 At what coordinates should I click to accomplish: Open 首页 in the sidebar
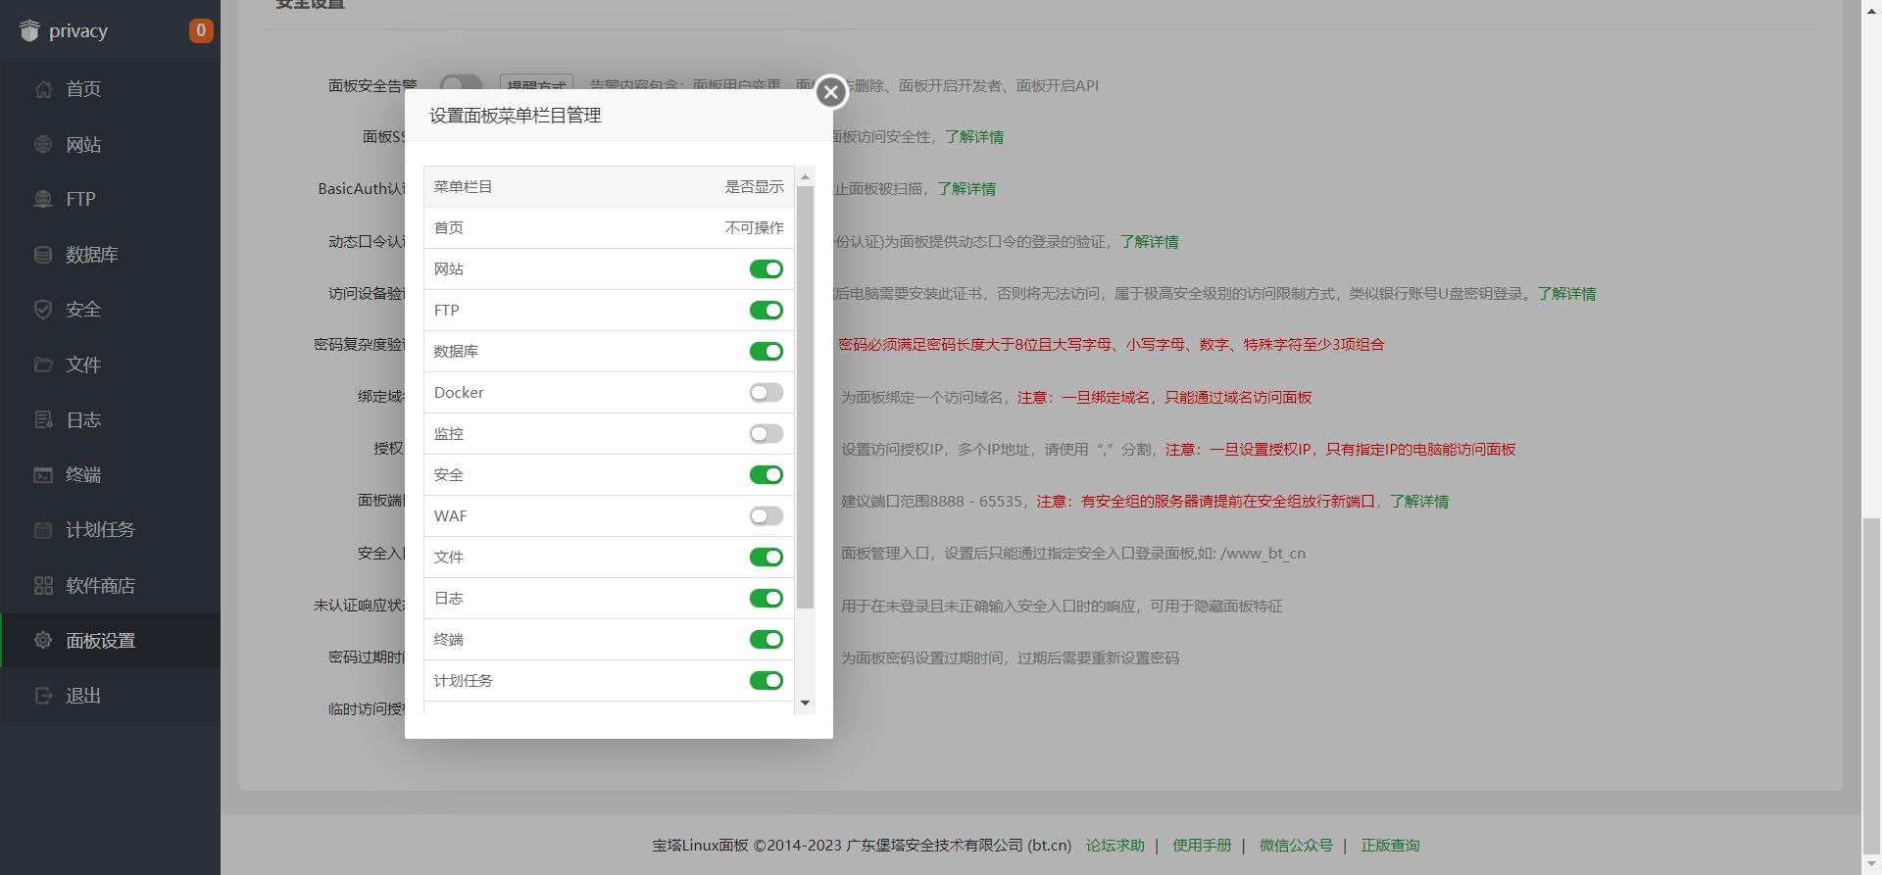point(111,89)
